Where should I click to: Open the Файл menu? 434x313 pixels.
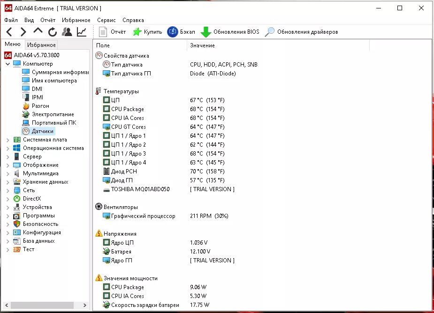click(x=11, y=20)
